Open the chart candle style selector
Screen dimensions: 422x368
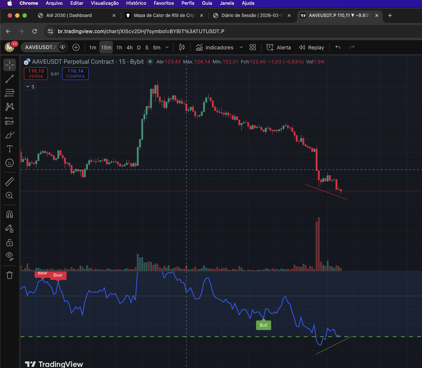[x=182, y=48]
